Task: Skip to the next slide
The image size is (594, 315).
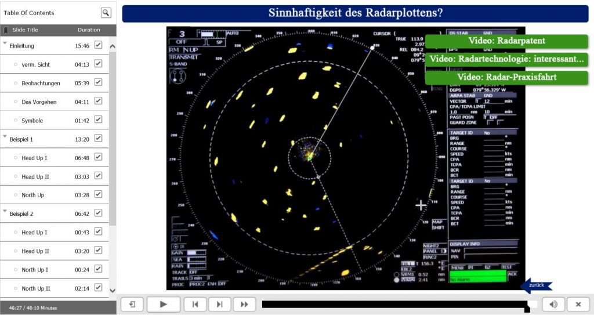Action: pos(219,304)
